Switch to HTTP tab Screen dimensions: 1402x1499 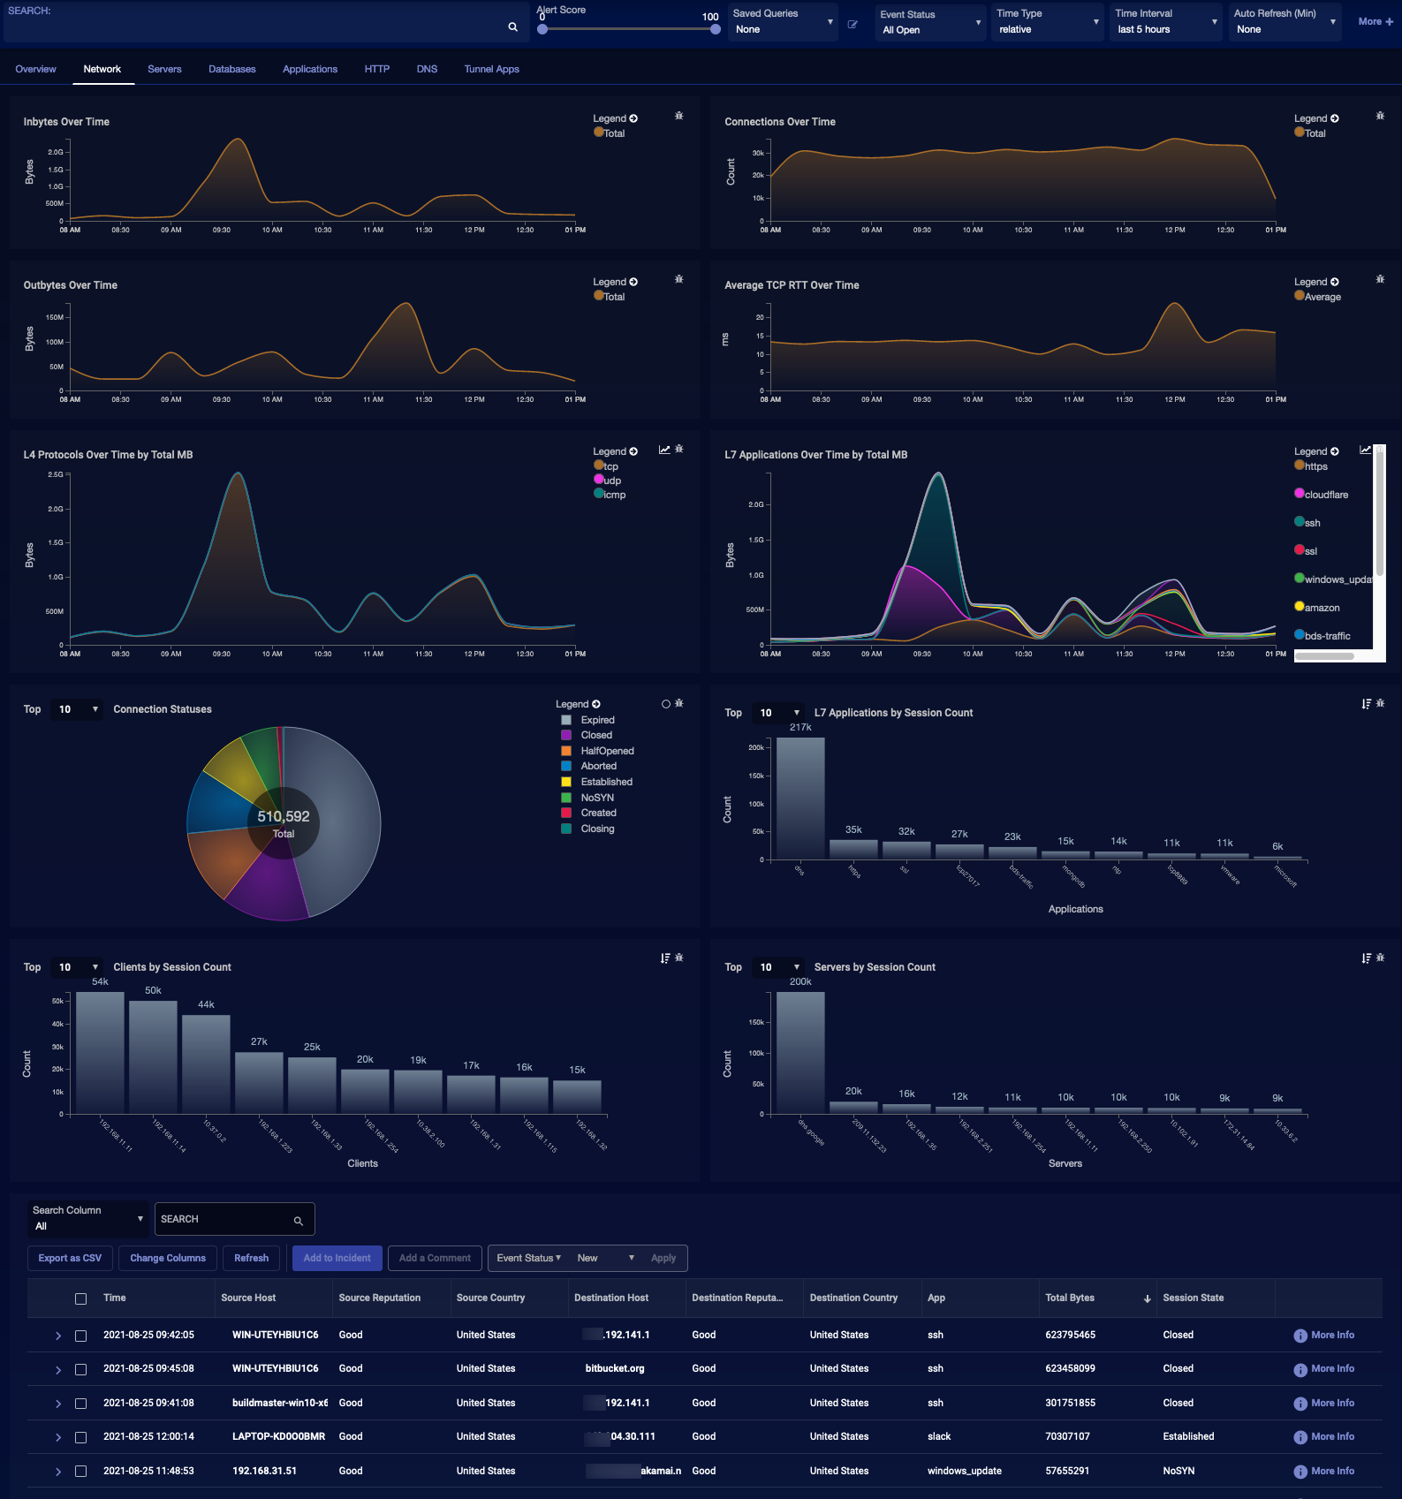pyautogui.click(x=377, y=69)
